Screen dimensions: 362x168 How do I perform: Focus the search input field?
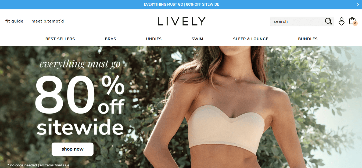point(297,21)
